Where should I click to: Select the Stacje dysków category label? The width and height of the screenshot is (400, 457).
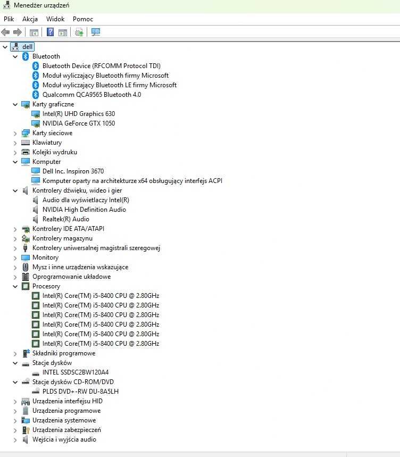(52, 363)
